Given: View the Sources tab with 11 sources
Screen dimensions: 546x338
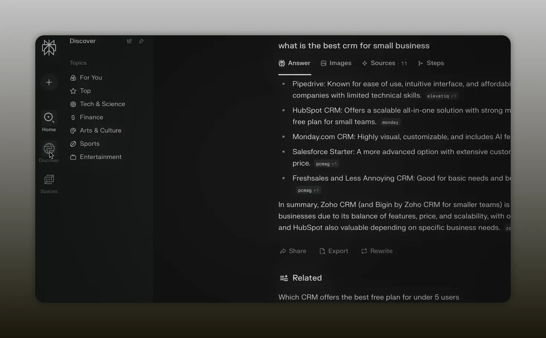Looking at the screenshot, I should [384, 63].
